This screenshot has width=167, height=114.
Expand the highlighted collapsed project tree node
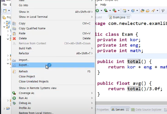(x=4, y=23)
